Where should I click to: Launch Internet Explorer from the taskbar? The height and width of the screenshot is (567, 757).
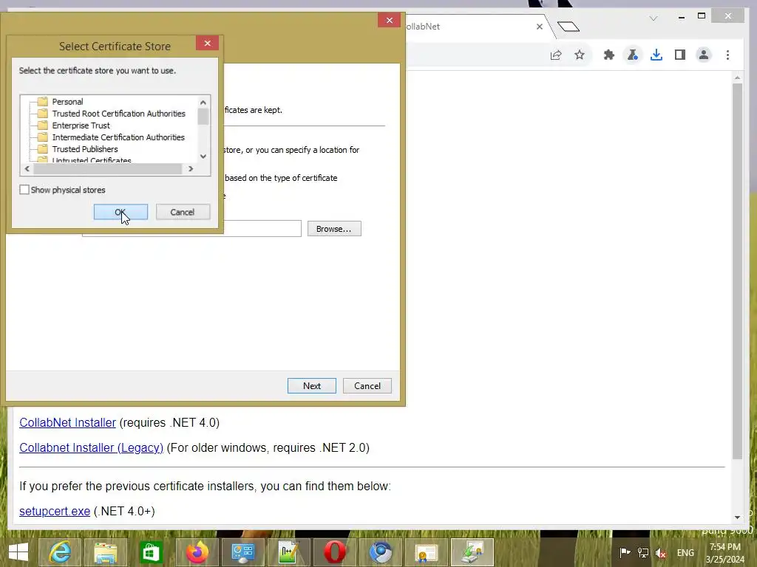pos(60,552)
